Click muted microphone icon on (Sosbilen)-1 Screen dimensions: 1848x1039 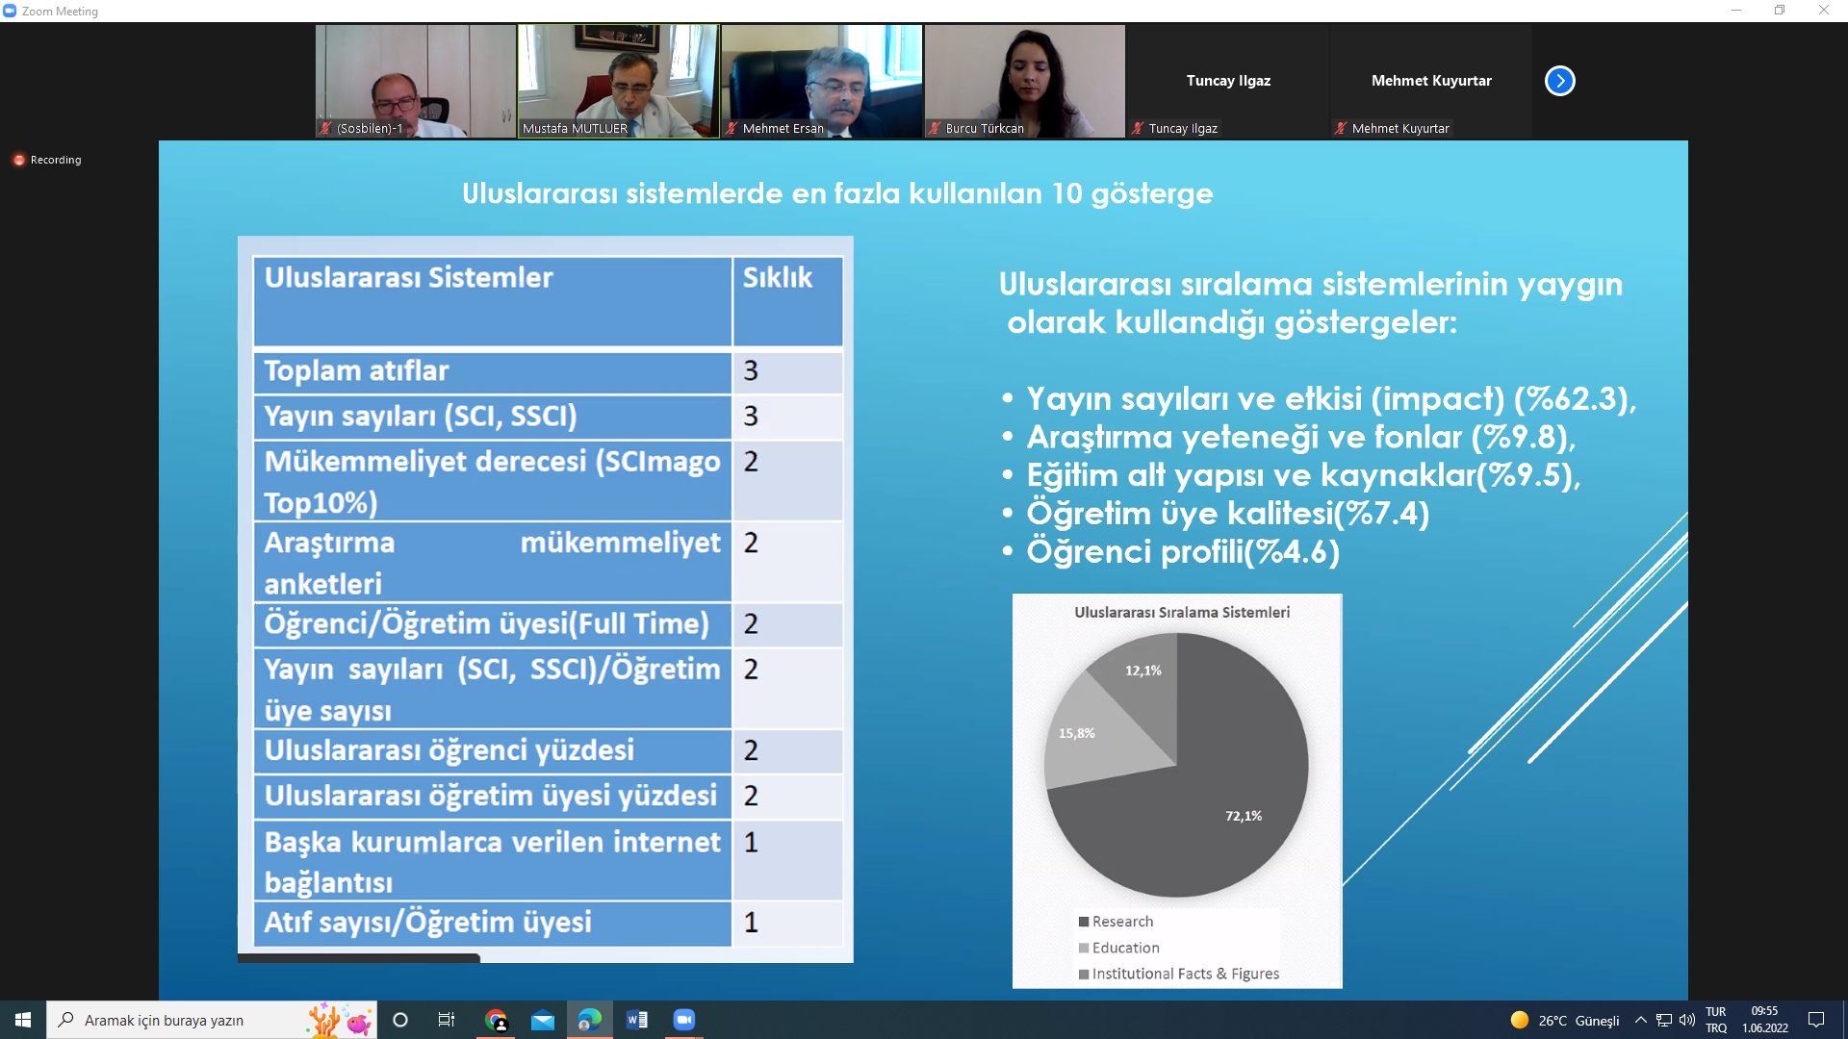325,128
